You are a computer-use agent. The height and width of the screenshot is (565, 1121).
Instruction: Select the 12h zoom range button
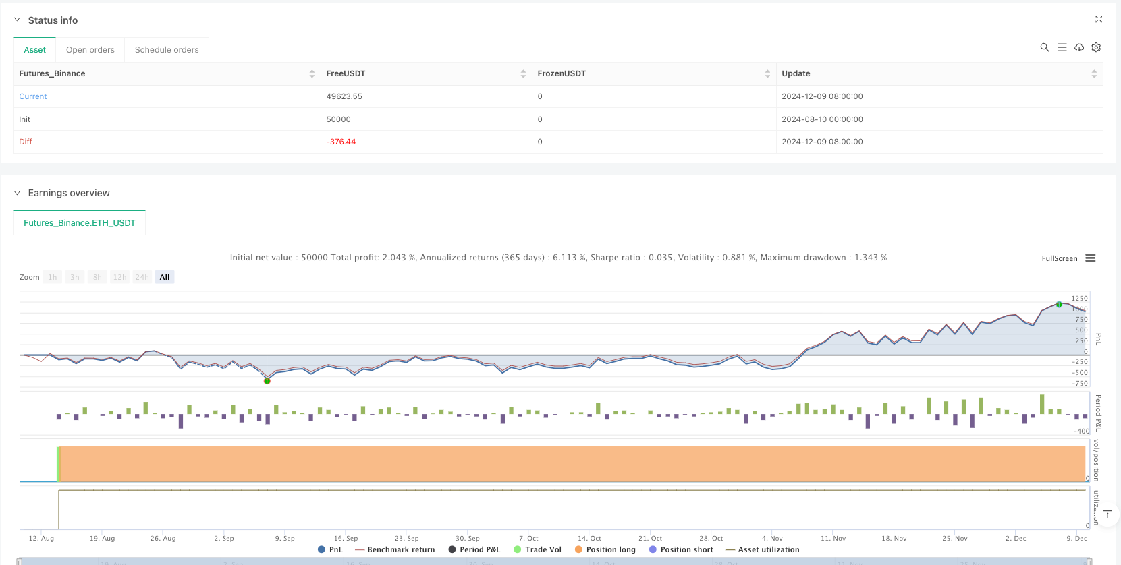tap(119, 277)
